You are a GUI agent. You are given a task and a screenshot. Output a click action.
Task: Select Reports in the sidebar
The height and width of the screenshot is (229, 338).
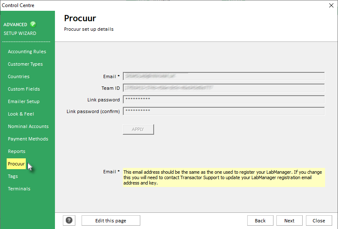point(17,151)
